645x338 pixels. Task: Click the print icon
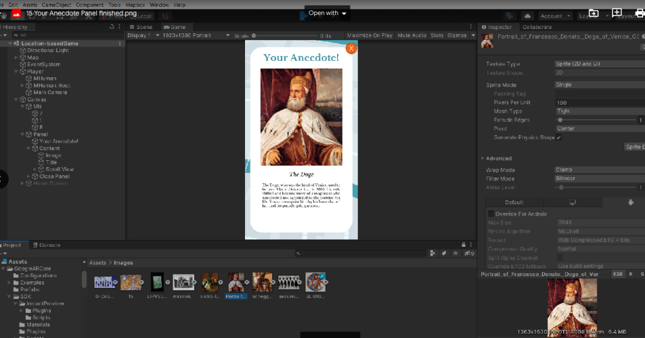(640, 13)
